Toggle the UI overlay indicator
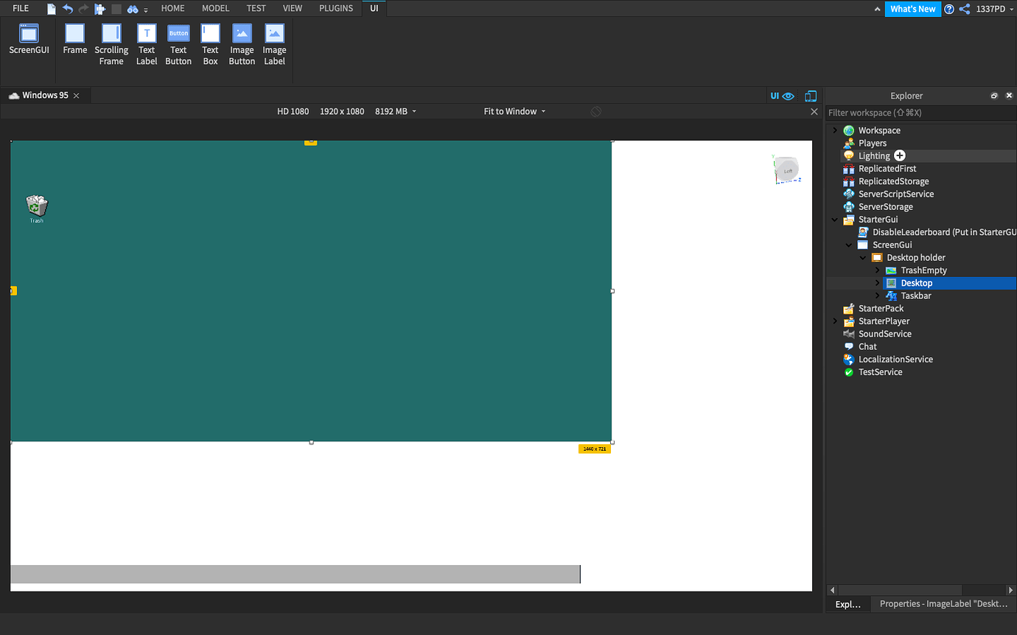The image size is (1017, 635). (775, 96)
